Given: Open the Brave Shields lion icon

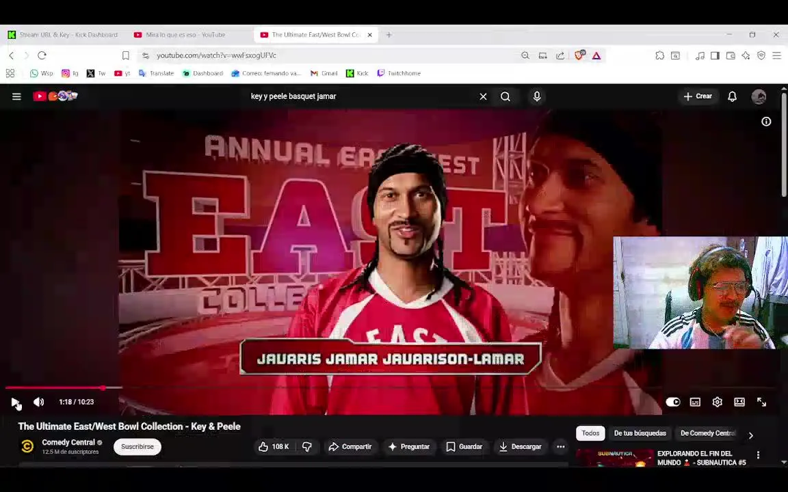Looking at the screenshot, I should tap(579, 55).
